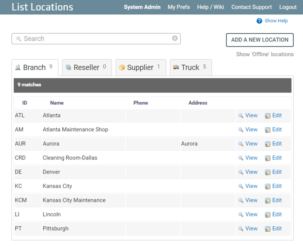Click the name 'Cleaning Room-Dallas'
The width and height of the screenshot is (303, 246).
coord(70,158)
